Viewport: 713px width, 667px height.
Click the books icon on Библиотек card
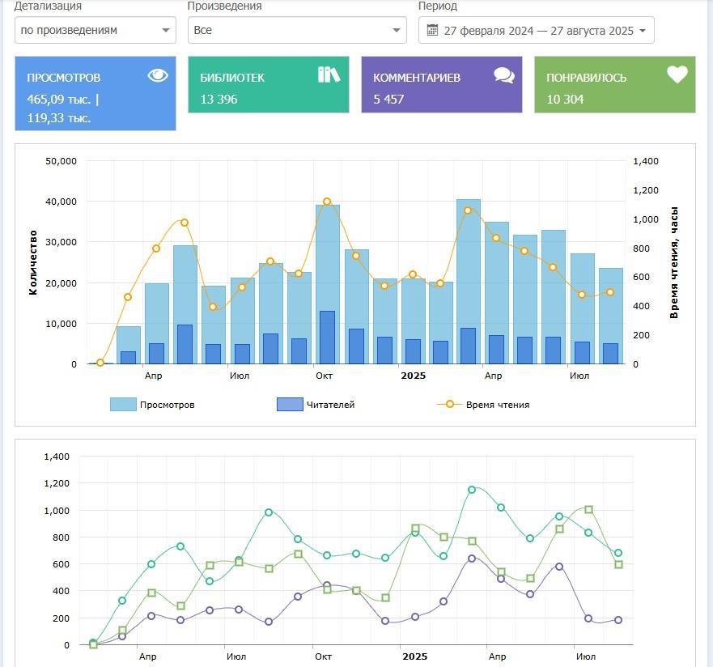click(x=329, y=74)
